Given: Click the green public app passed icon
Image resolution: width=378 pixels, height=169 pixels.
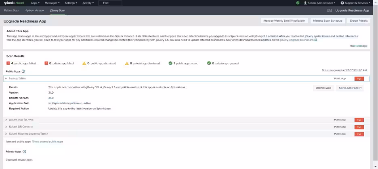Looking at the screenshot, I should [170, 63].
